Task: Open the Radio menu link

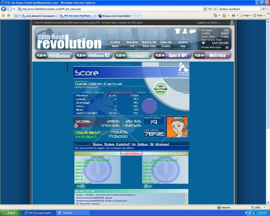Action: 115,46
